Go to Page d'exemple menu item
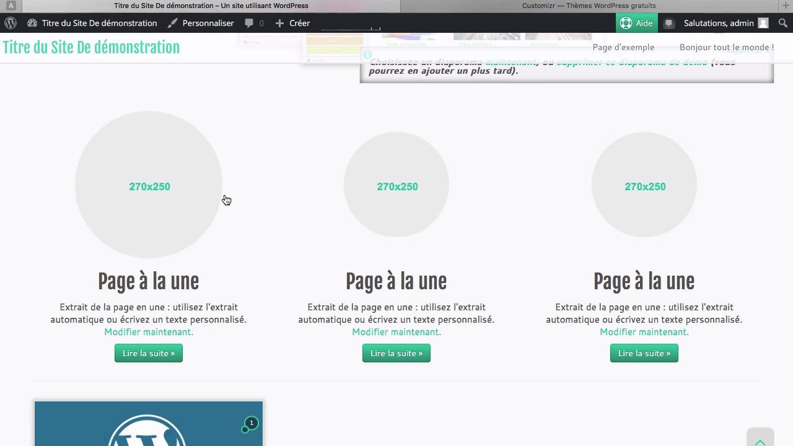The height and width of the screenshot is (446, 793). coord(623,47)
